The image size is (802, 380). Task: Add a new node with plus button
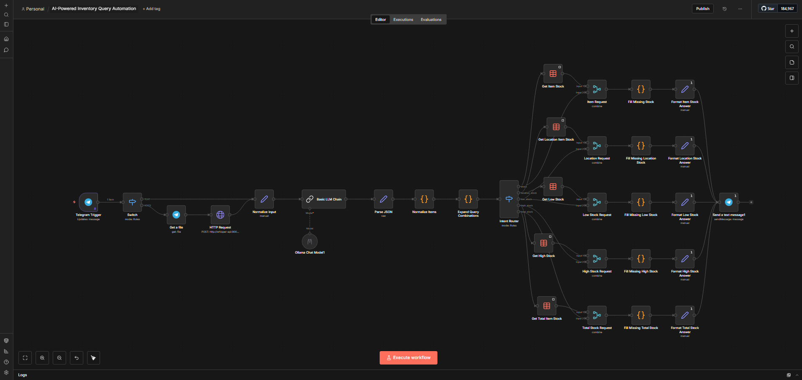click(792, 31)
